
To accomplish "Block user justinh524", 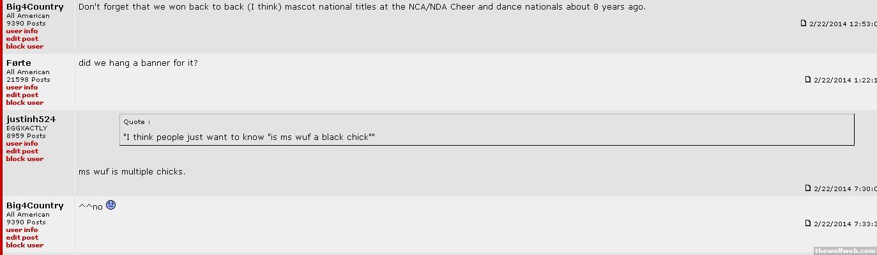I will pos(25,158).
